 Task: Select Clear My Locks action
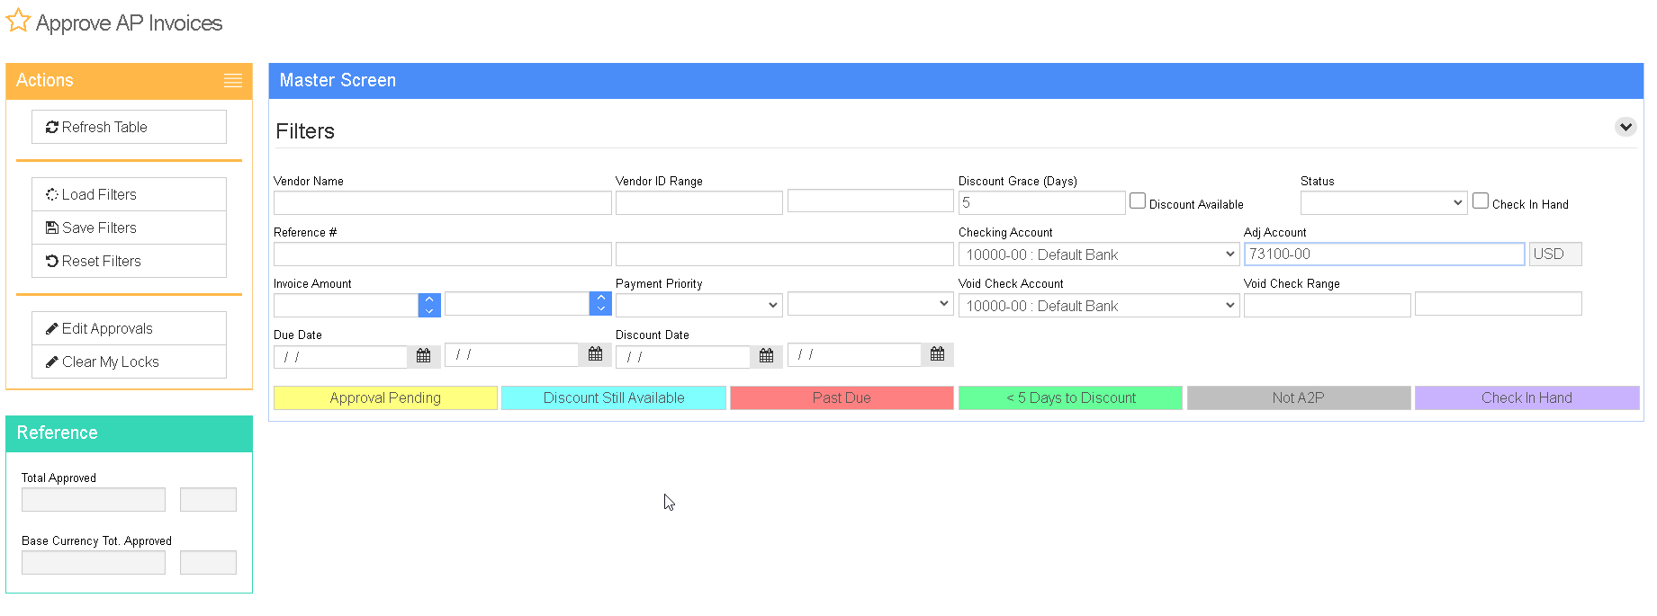(x=129, y=362)
